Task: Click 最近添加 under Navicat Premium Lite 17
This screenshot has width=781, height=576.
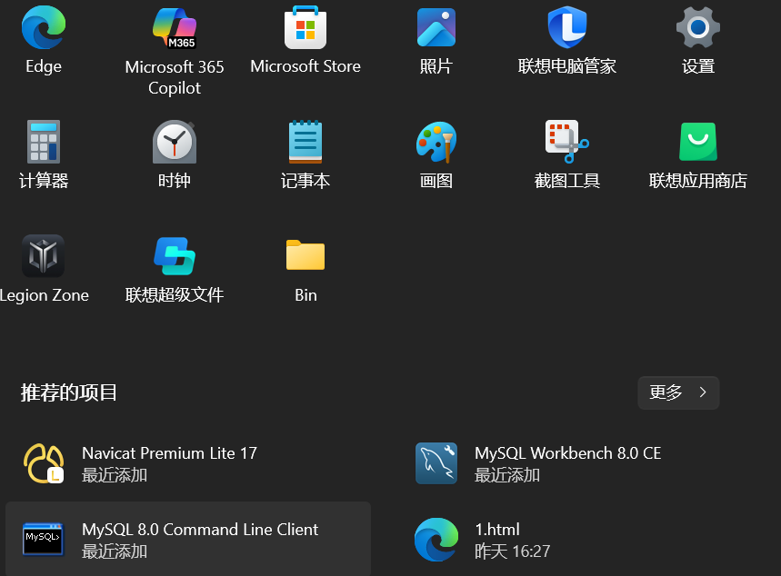Action: [x=115, y=475]
